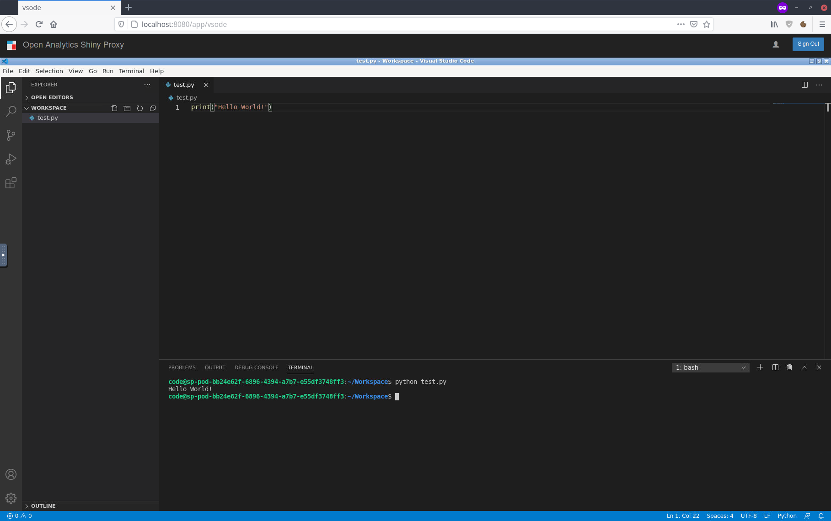
Task: Click test.py breadcrumb above the editor
Action: coord(187,98)
